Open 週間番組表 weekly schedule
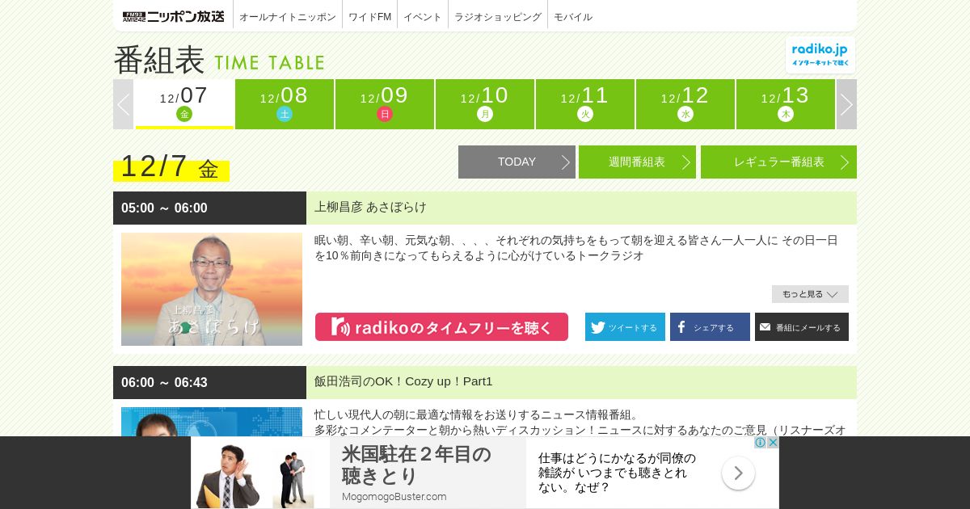 (637, 162)
